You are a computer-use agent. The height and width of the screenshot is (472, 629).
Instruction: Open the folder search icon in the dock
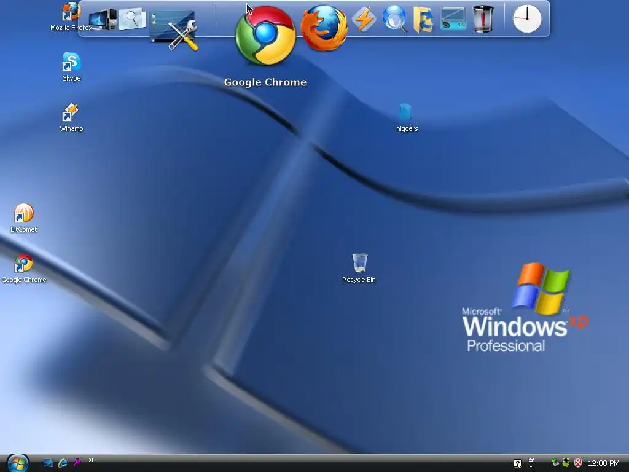point(133,18)
